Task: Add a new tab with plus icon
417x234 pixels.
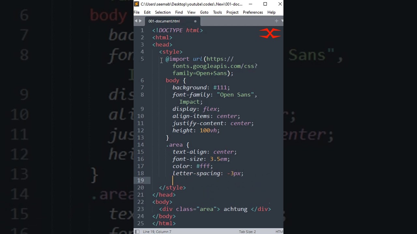Action: coord(277,21)
